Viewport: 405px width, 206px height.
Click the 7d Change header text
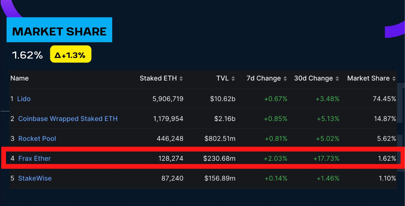(x=263, y=78)
